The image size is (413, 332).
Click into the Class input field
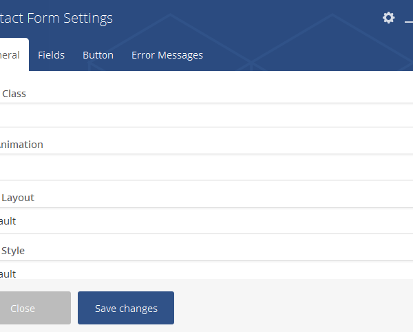click(x=206, y=115)
